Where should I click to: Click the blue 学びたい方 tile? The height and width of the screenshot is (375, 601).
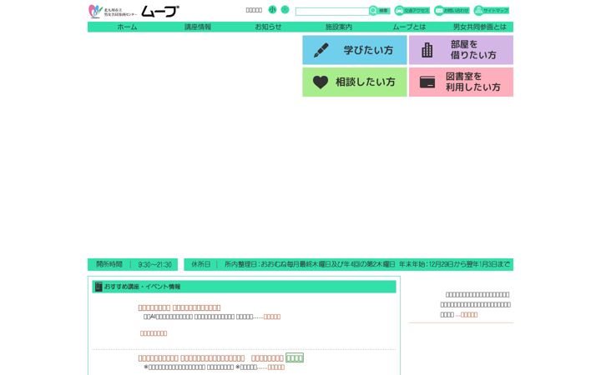click(355, 50)
